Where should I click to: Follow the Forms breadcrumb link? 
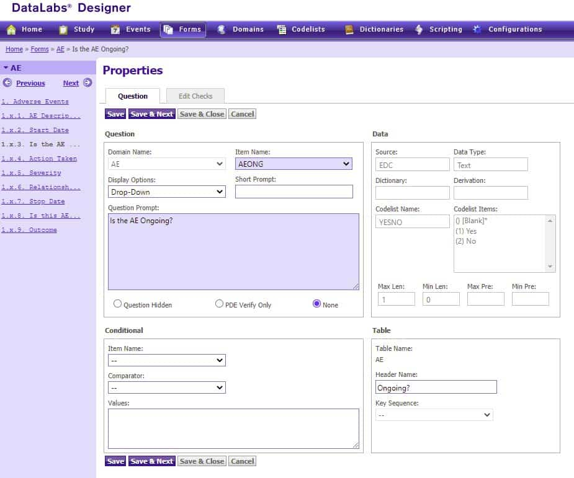[x=40, y=49]
